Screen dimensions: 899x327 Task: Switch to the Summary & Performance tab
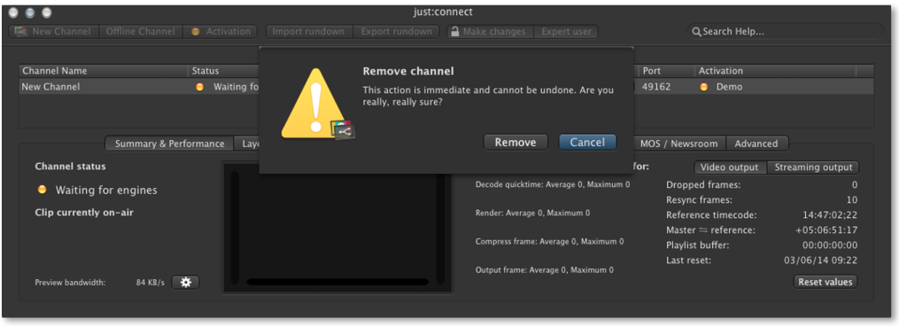(170, 144)
